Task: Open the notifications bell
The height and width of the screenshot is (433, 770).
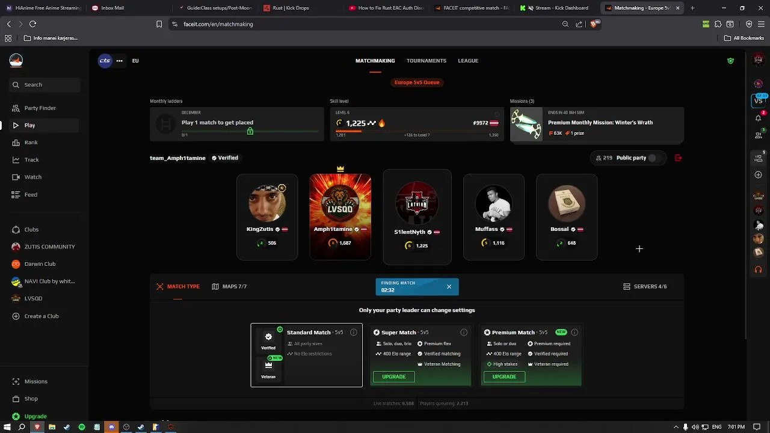Action: (759, 118)
